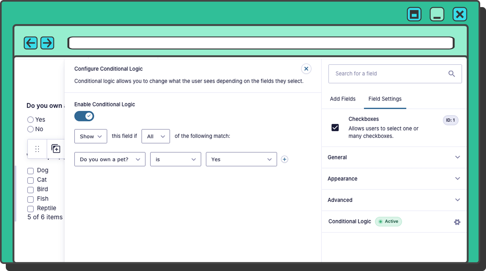Open the 'Do you own a pet?' dropdown
The height and width of the screenshot is (271, 486).
pos(110,159)
